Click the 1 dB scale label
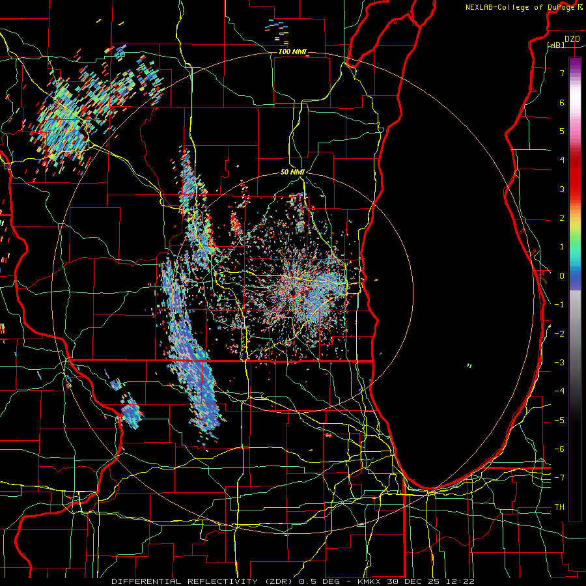Viewport: 586px width, 586px height. click(562, 247)
